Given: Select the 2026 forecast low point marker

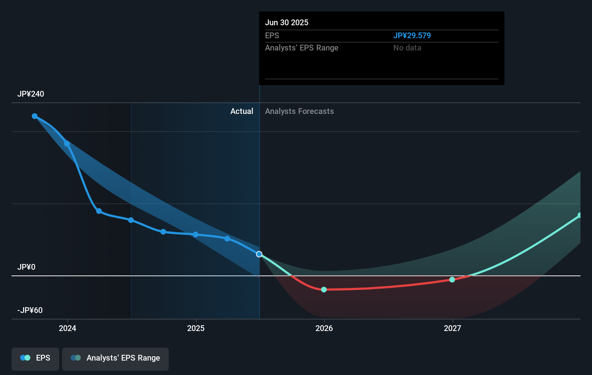Looking at the screenshot, I should tap(324, 290).
